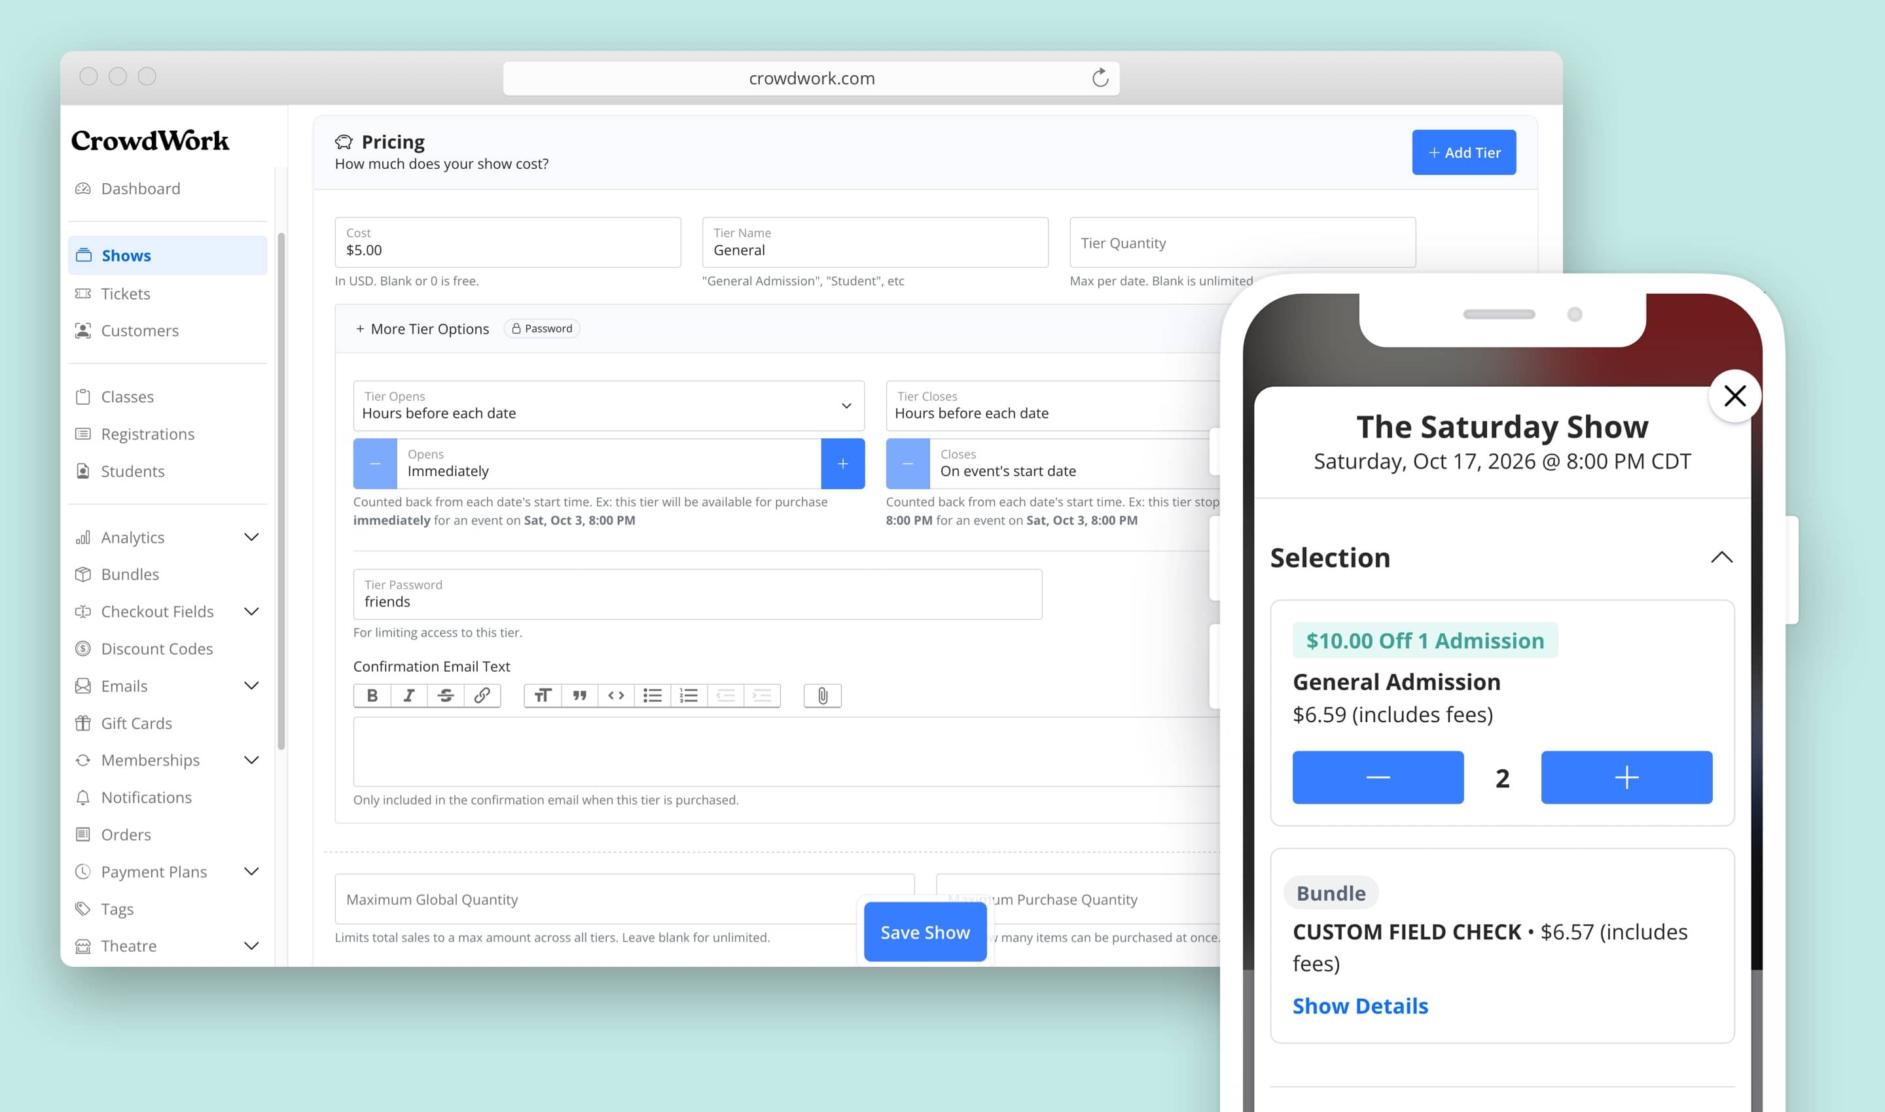Click the sidebar vertical scrollbar

[281, 491]
